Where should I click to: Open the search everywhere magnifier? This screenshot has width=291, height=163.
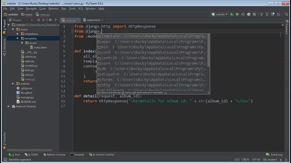pos(286,14)
